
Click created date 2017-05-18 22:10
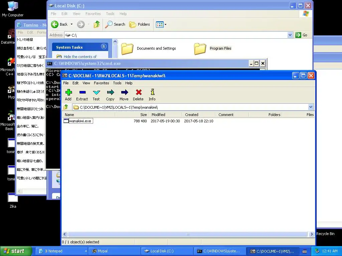(198, 121)
